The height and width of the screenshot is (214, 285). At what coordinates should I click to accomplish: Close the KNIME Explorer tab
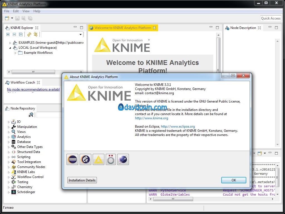click(x=37, y=28)
